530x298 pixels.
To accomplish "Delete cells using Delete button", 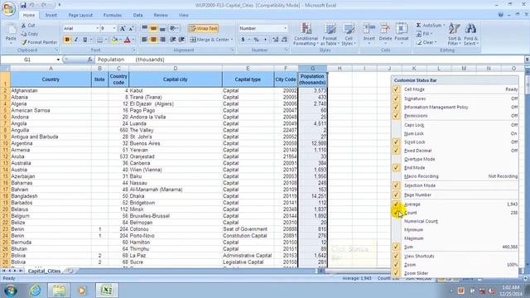I will click(x=385, y=34).
